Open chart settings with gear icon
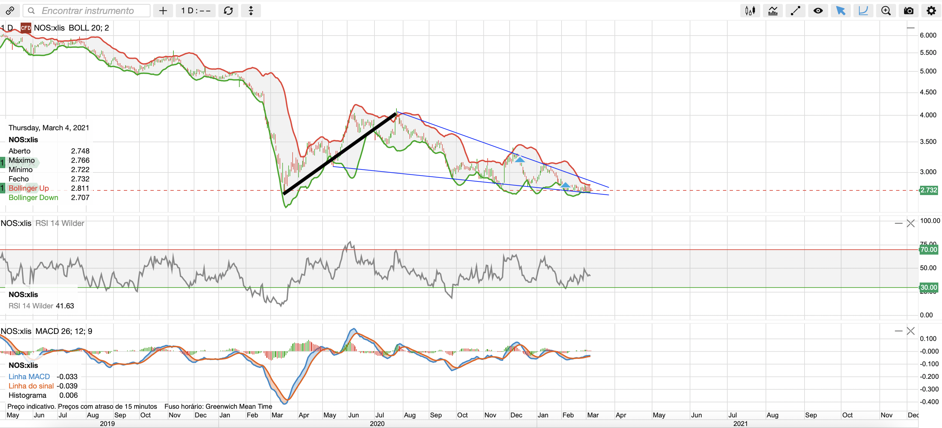This screenshot has height=428, width=942. point(931,11)
